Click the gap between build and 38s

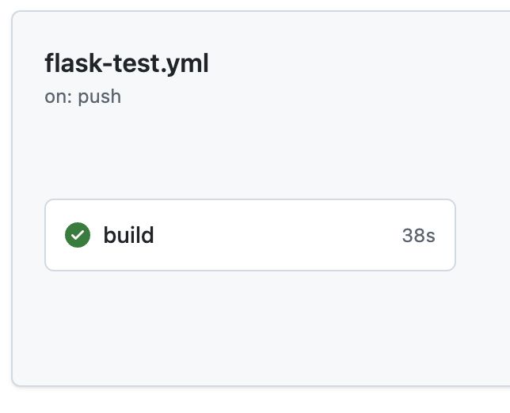tap(277, 235)
